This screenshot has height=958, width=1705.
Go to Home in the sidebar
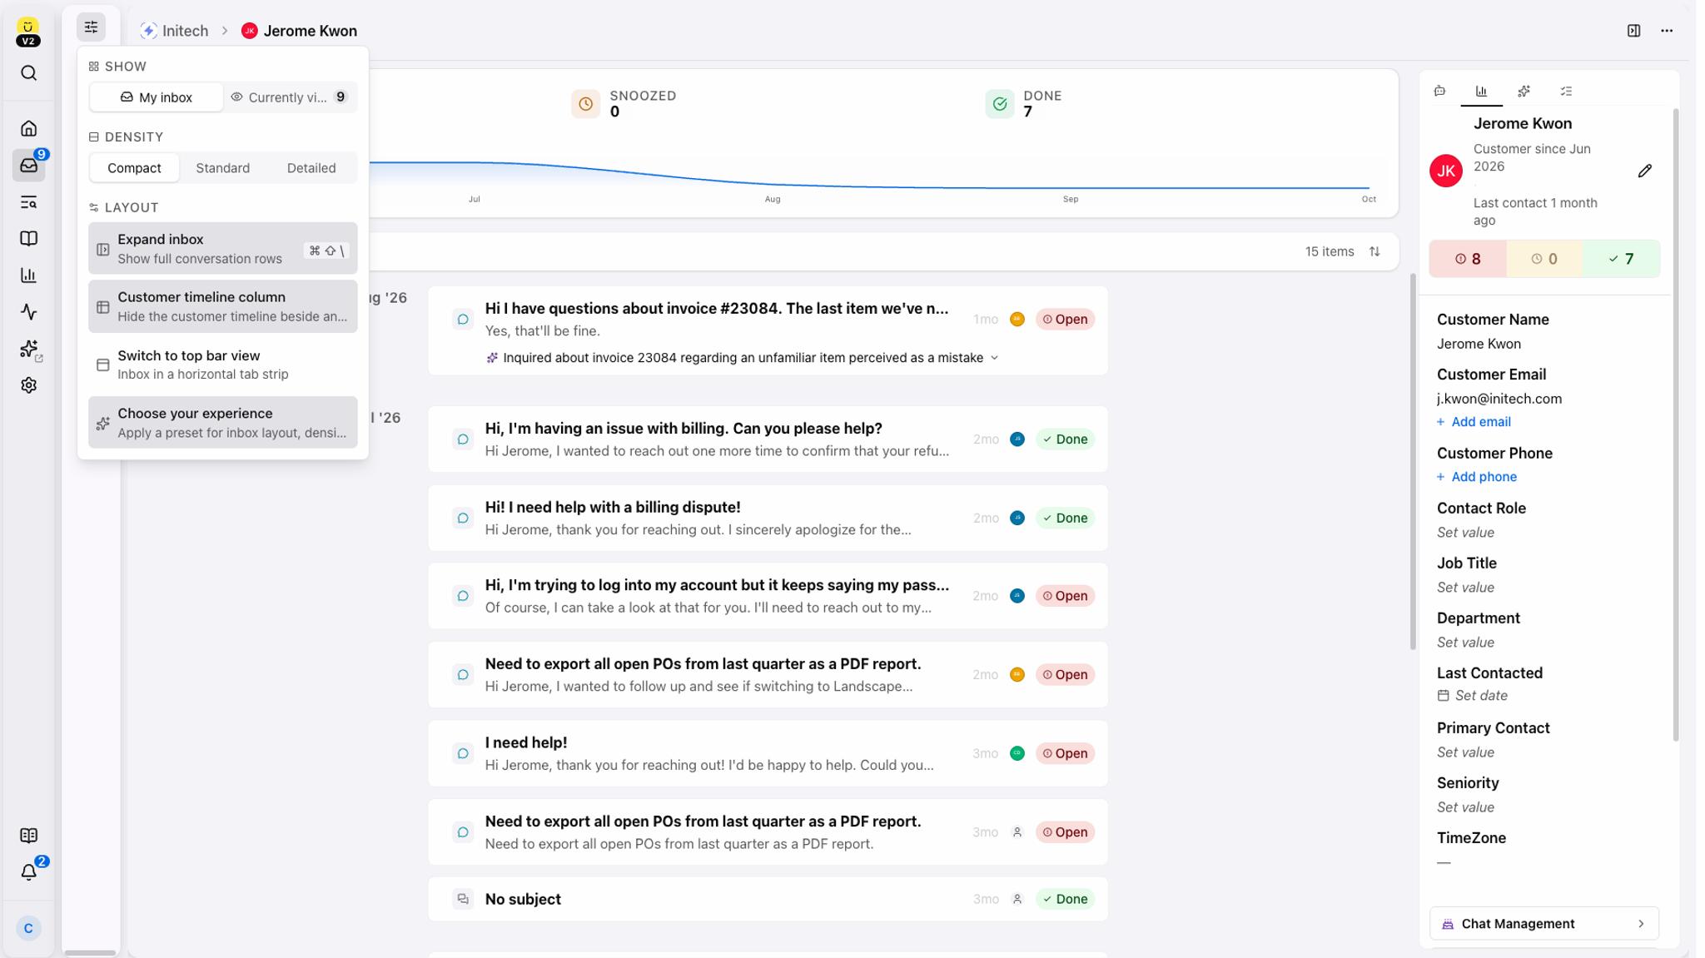coord(28,128)
